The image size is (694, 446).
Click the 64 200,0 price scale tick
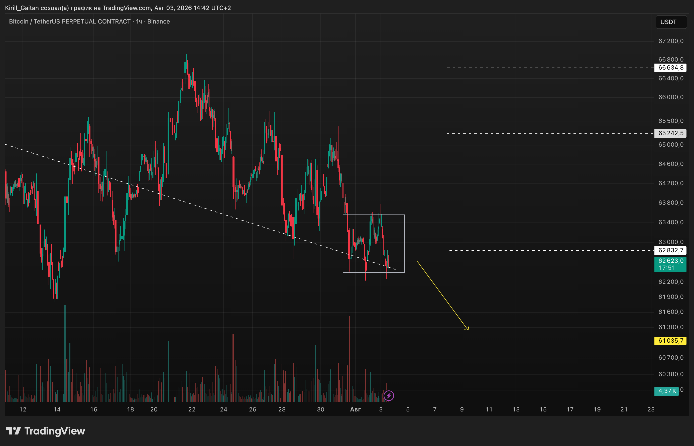tap(671, 183)
